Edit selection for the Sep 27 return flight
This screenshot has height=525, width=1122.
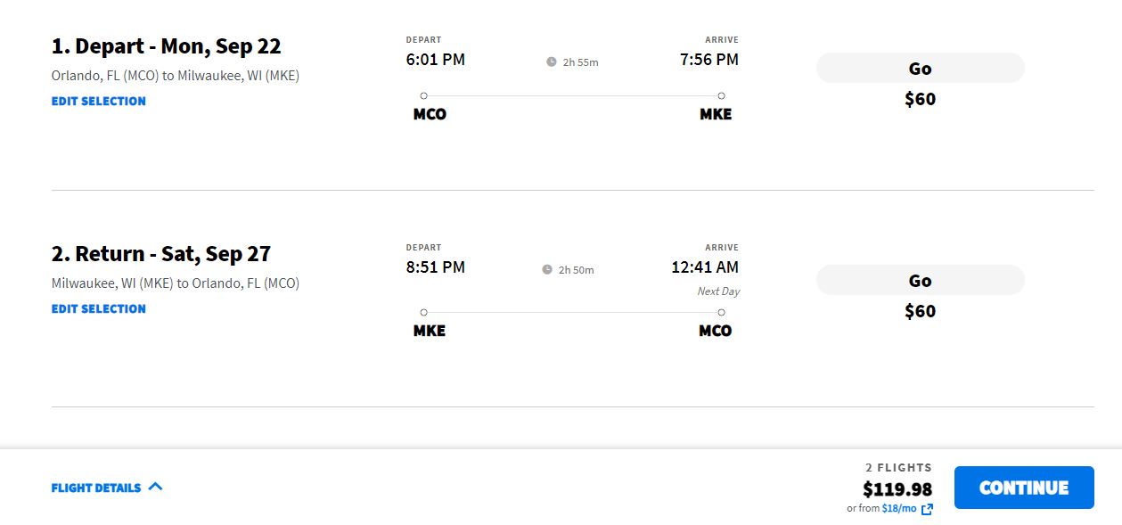99,308
